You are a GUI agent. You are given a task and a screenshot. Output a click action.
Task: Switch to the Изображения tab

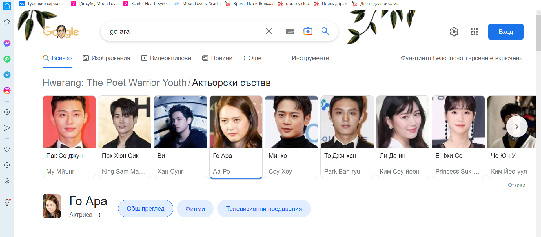point(107,58)
